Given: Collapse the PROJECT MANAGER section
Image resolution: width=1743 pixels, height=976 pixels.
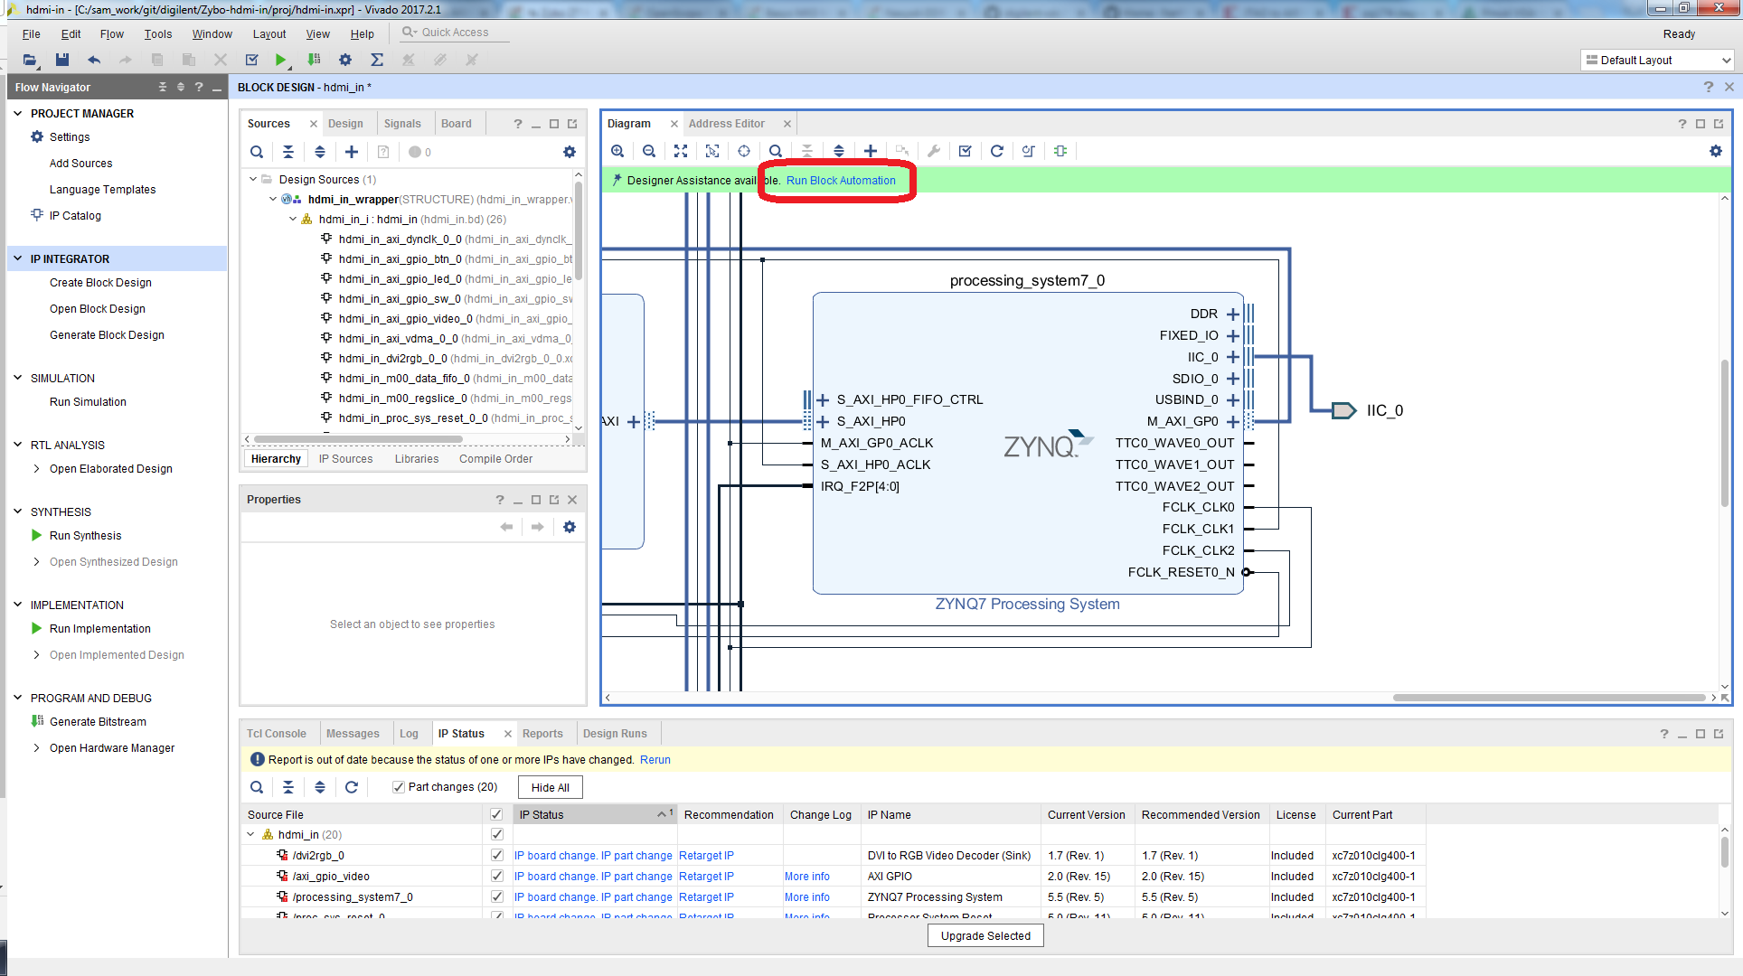Looking at the screenshot, I should click(17, 113).
